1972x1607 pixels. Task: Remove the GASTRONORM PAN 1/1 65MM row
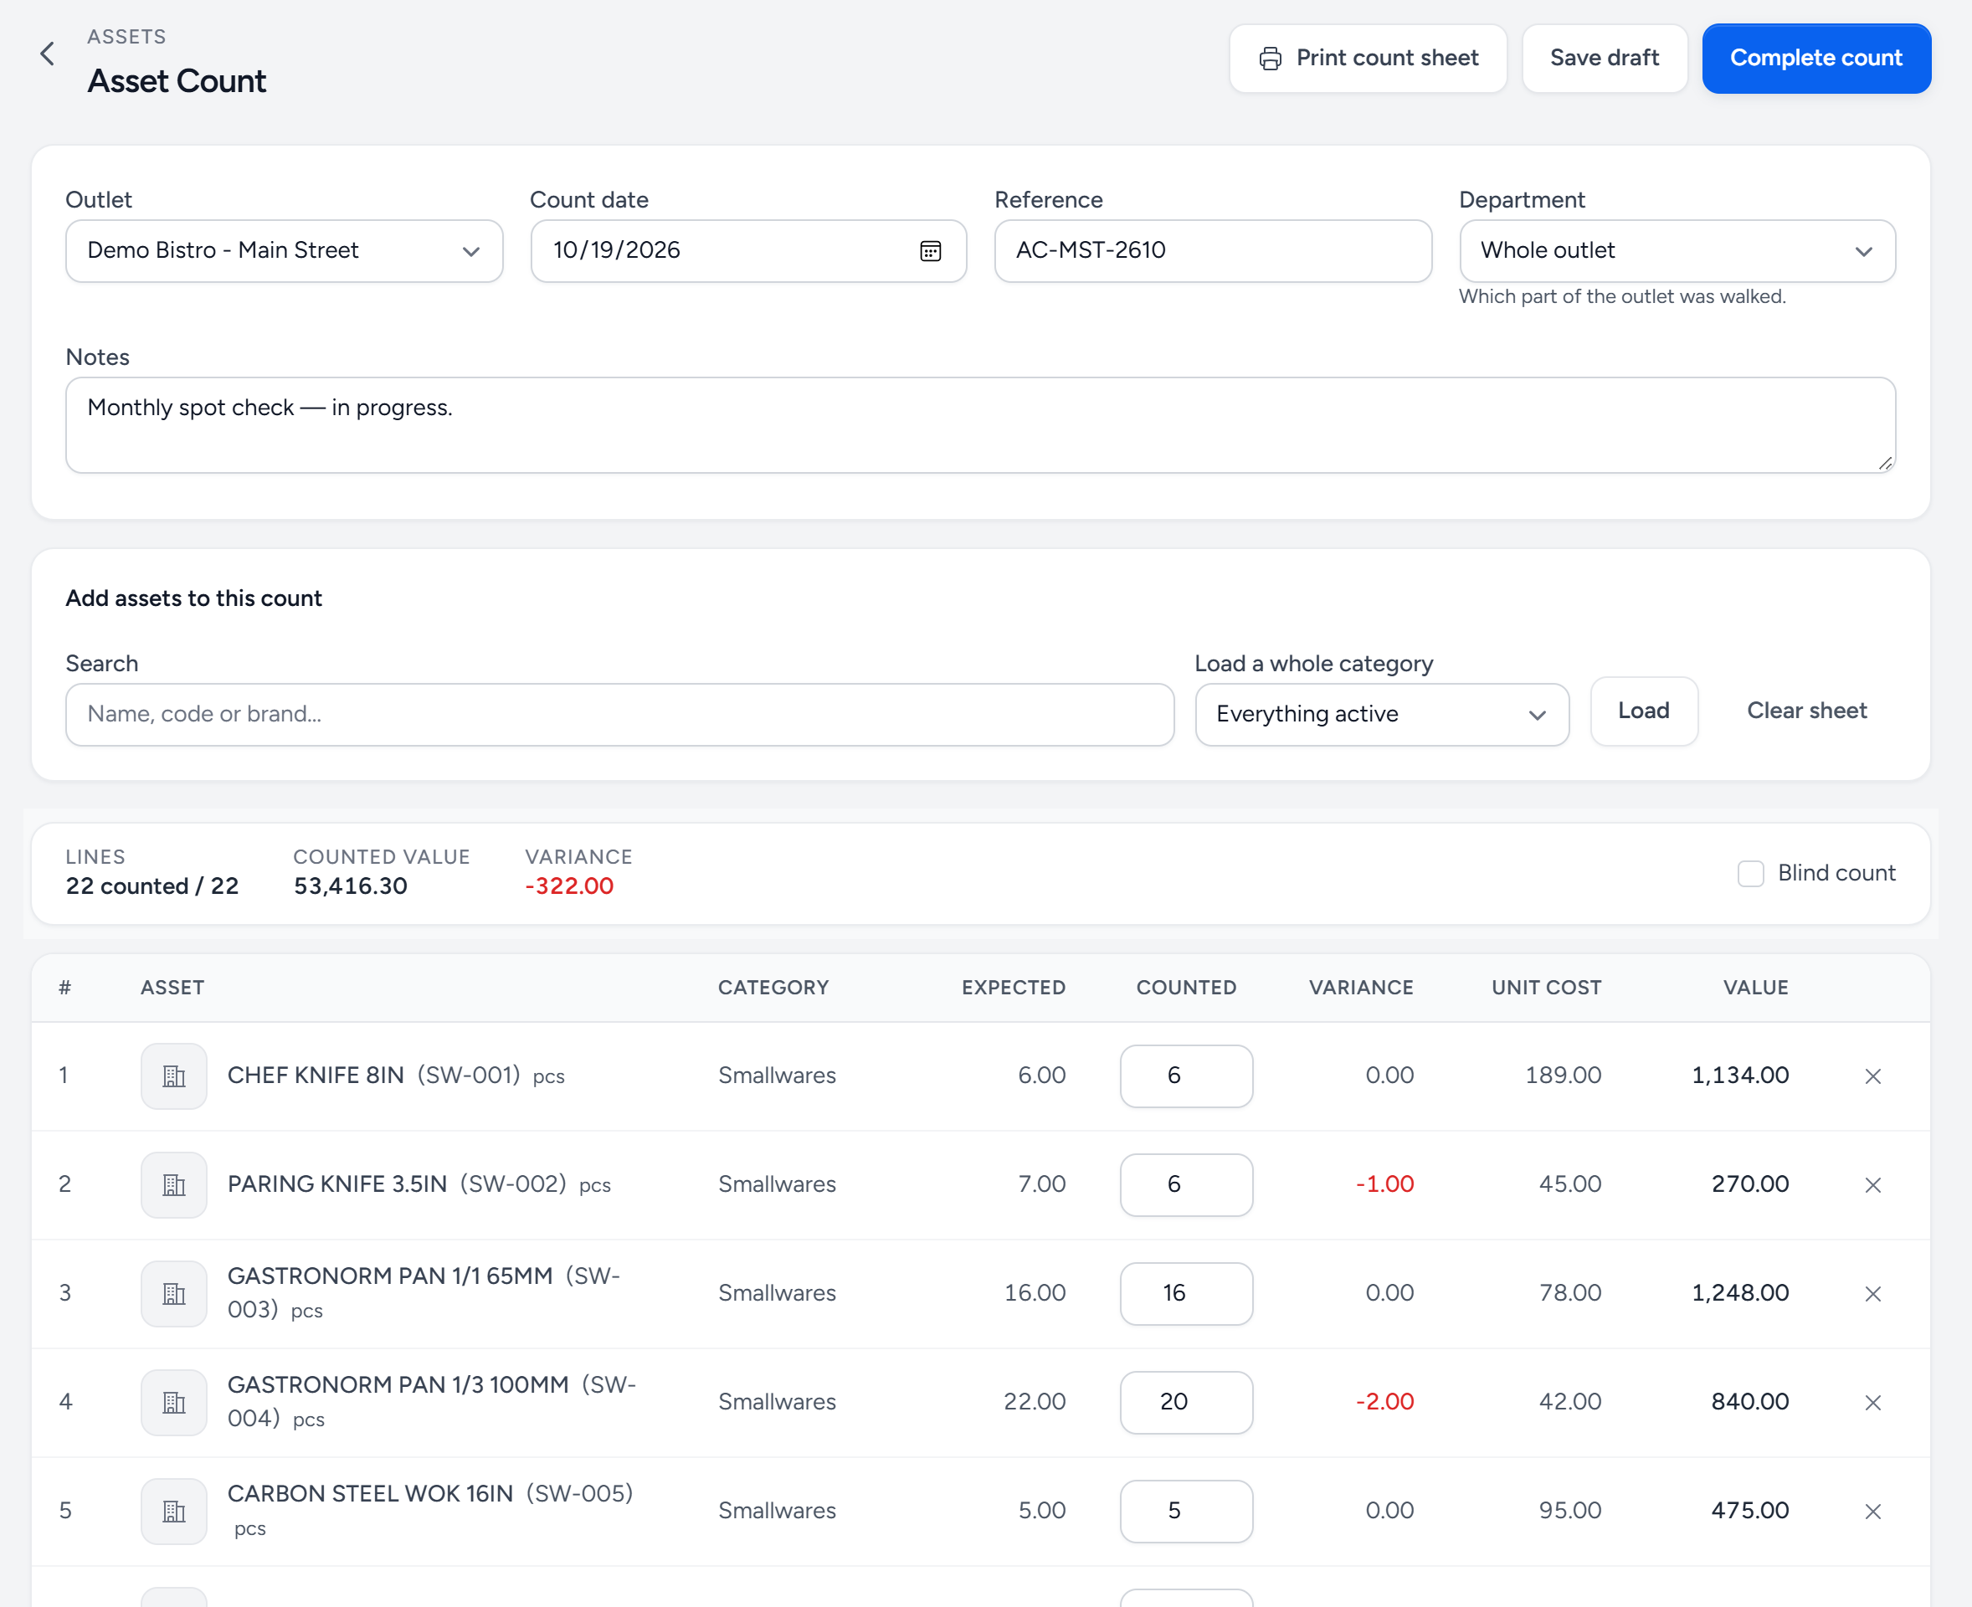pyautogui.click(x=1873, y=1293)
